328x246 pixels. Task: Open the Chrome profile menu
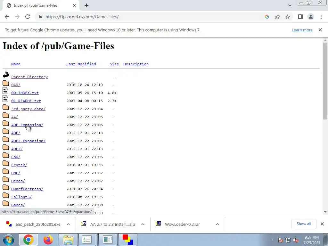tap(311, 17)
